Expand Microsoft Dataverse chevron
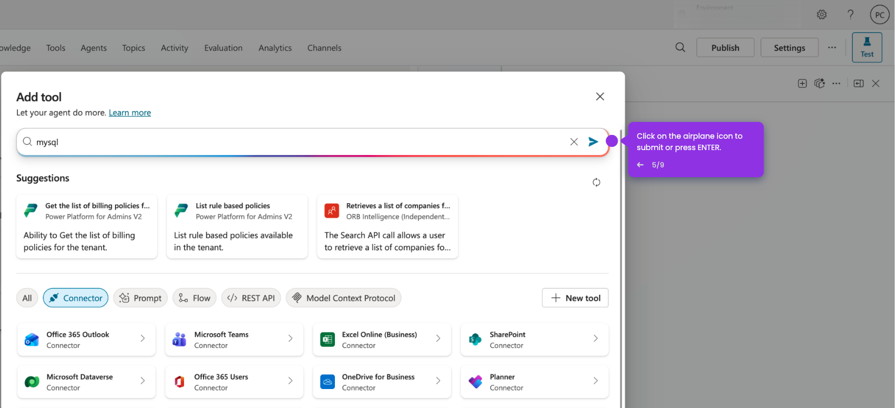895x408 pixels. click(143, 381)
